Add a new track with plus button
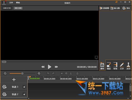 pyautogui.click(x=14, y=80)
